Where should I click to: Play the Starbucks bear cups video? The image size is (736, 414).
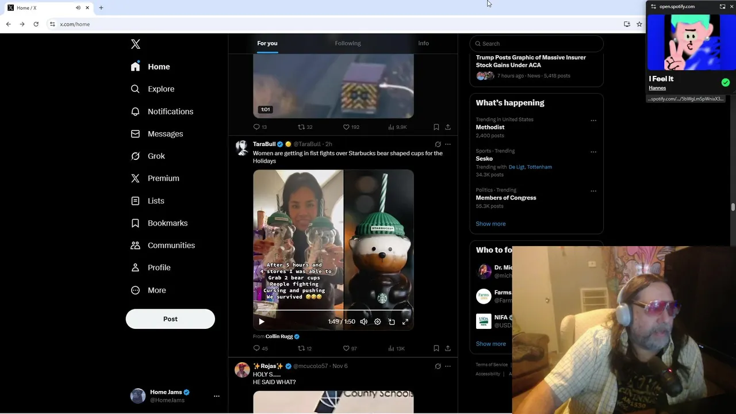pyautogui.click(x=262, y=322)
